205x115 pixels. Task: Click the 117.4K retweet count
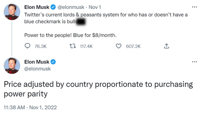click(x=87, y=47)
